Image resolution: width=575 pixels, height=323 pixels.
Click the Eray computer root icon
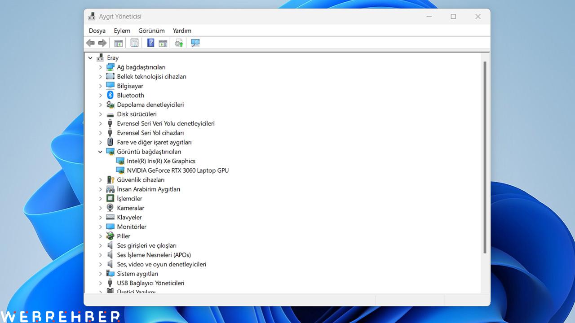[100, 57]
